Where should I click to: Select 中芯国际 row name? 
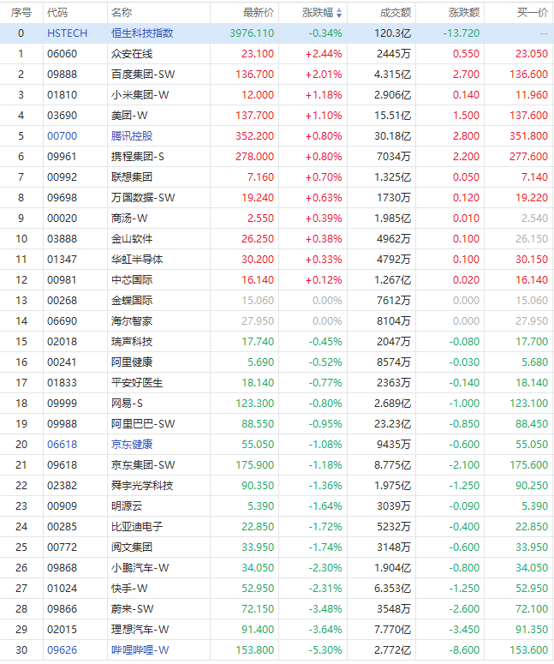(x=132, y=280)
